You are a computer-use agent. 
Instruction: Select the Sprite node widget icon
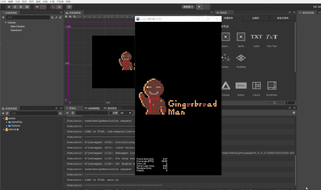(x=241, y=37)
